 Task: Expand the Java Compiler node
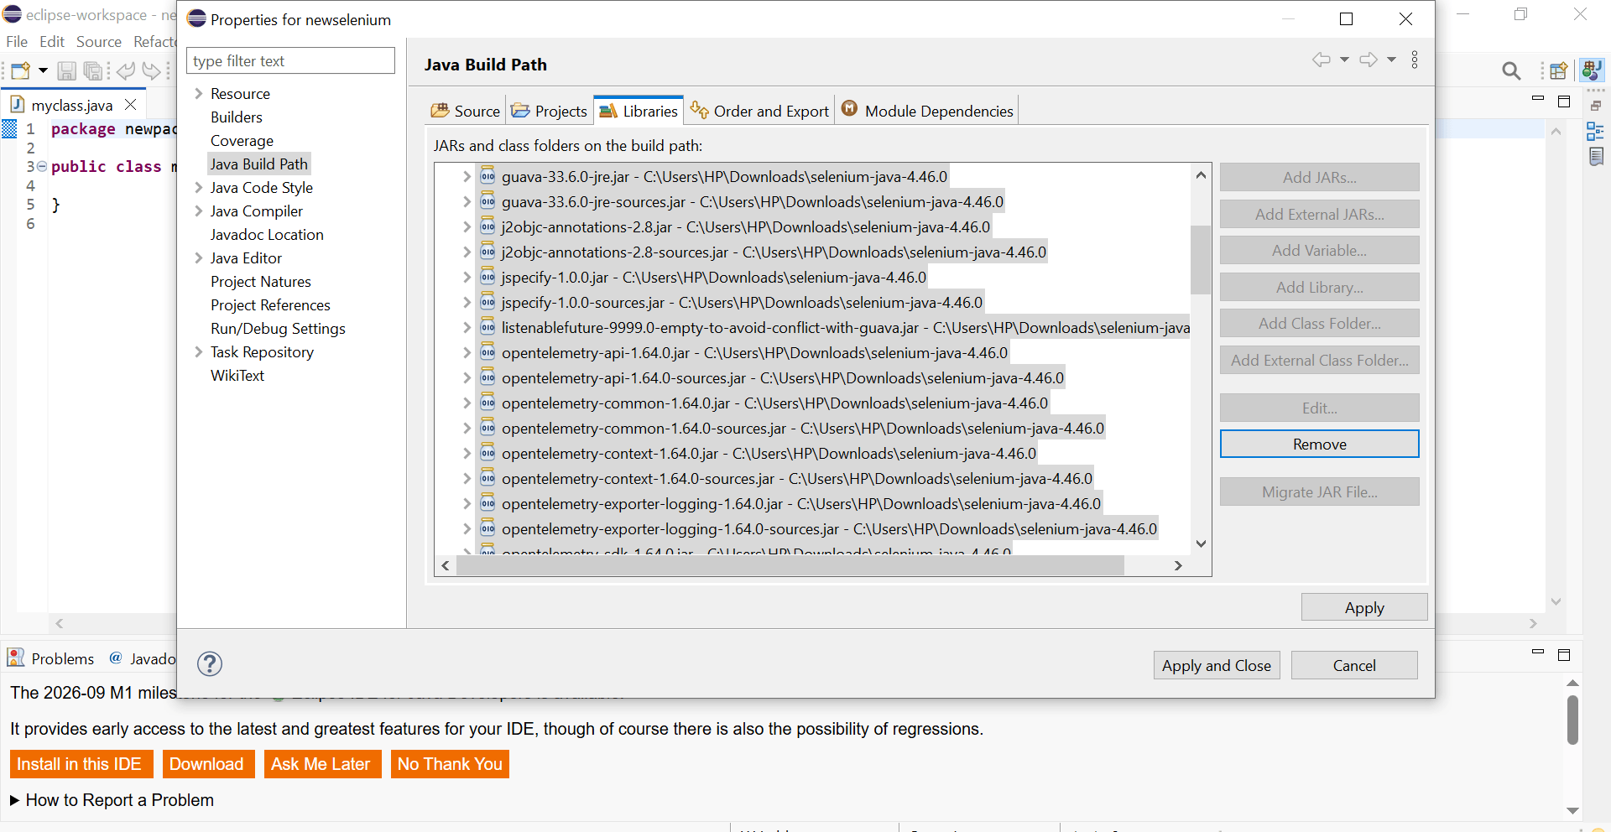click(x=199, y=211)
